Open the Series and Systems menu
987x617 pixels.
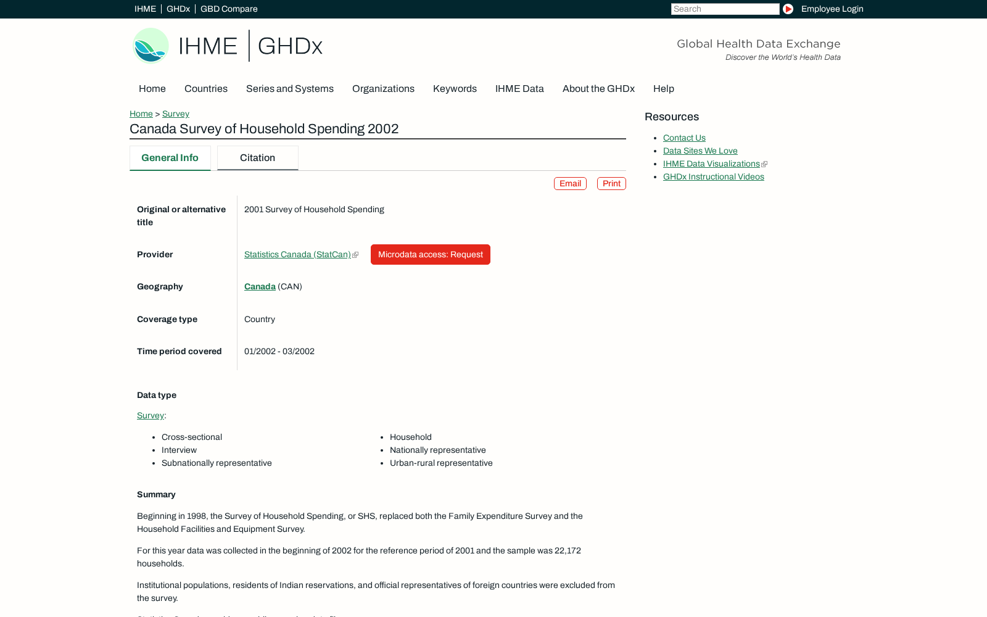coord(290,89)
